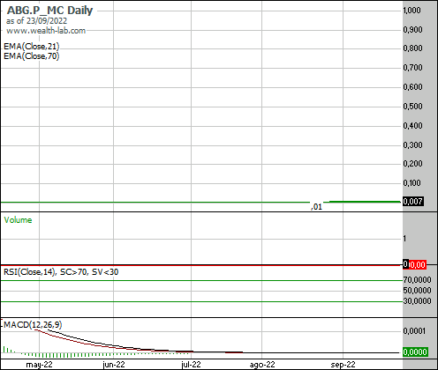Click the black 0,007 price marker
The width and height of the screenshot is (438, 370).
(413, 202)
